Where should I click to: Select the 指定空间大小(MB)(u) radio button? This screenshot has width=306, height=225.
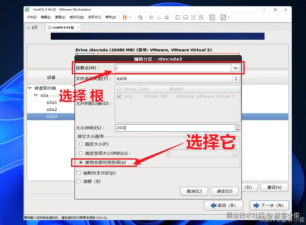[x=81, y=153]
